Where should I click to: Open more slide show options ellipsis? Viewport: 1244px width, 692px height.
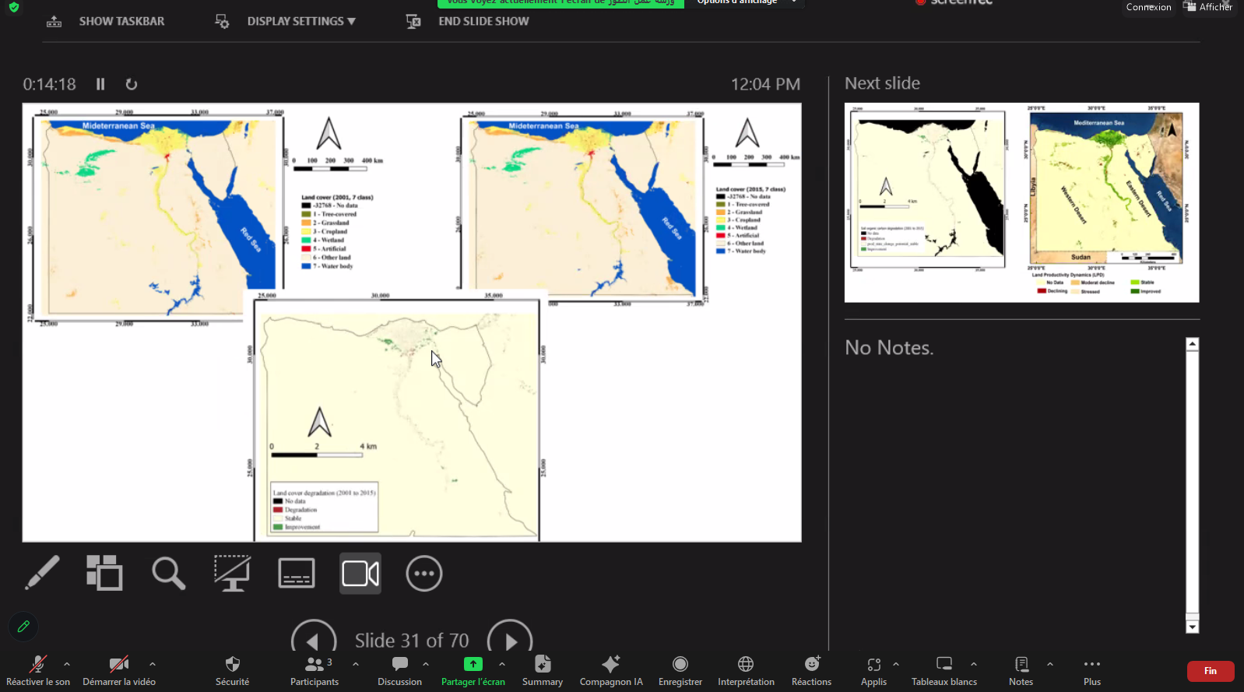tap(424, 574)
